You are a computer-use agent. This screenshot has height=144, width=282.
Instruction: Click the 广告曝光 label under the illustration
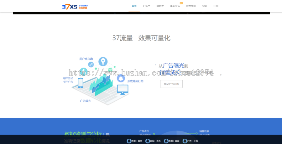tap(86, 101)
